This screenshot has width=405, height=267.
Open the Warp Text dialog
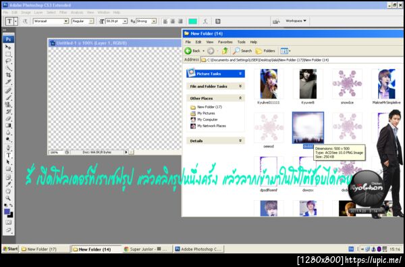point(205,21)
